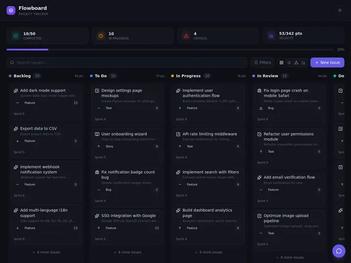Focus the Search issues input field
351x263 pixels.
127,62
